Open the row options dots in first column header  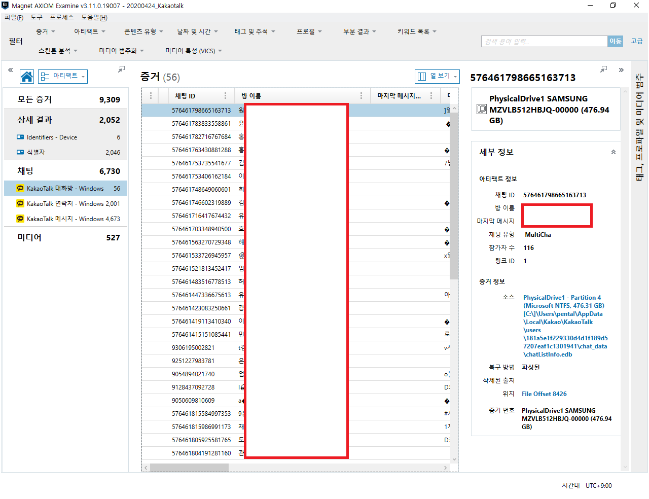click(151, 96)
